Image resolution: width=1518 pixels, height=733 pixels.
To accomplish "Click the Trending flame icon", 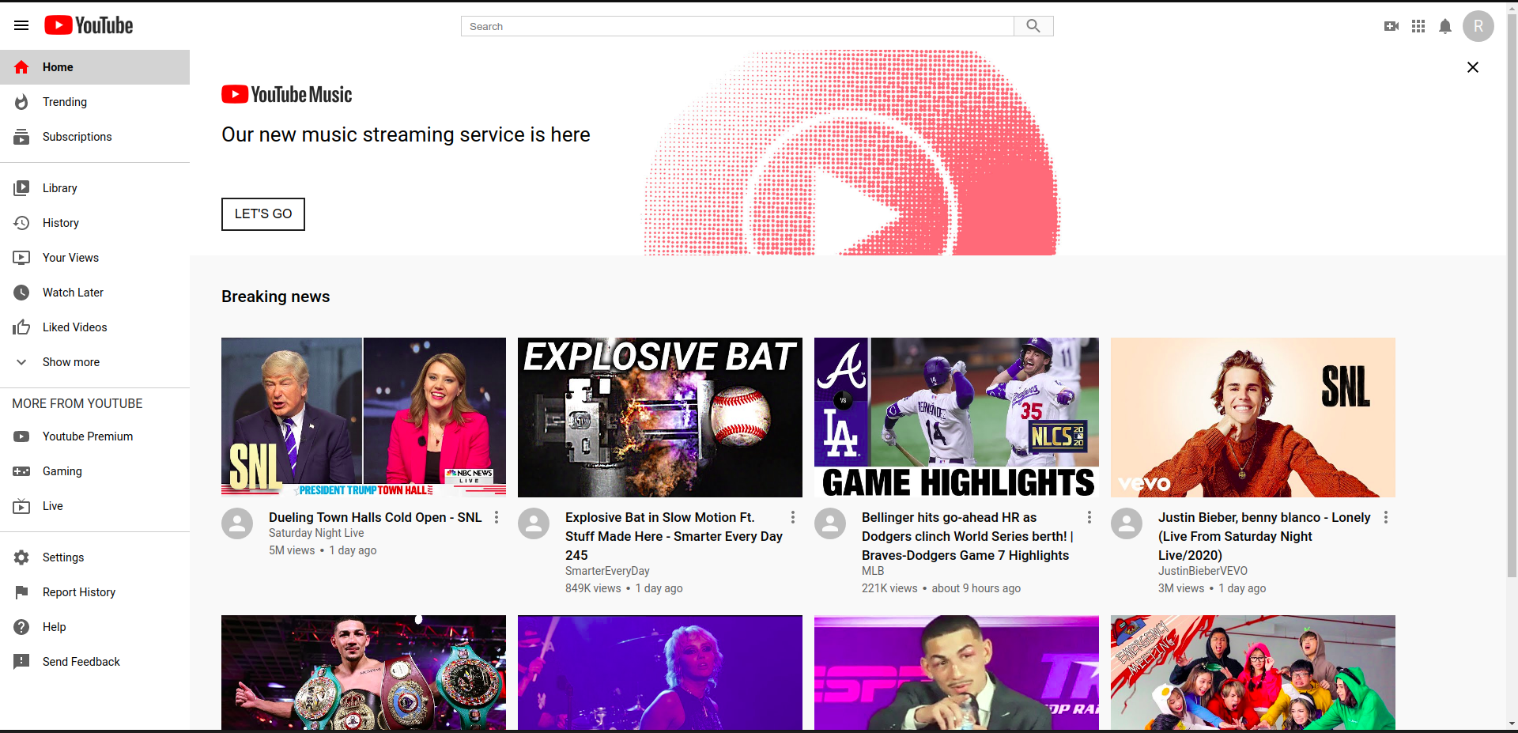I will [21, 102].
